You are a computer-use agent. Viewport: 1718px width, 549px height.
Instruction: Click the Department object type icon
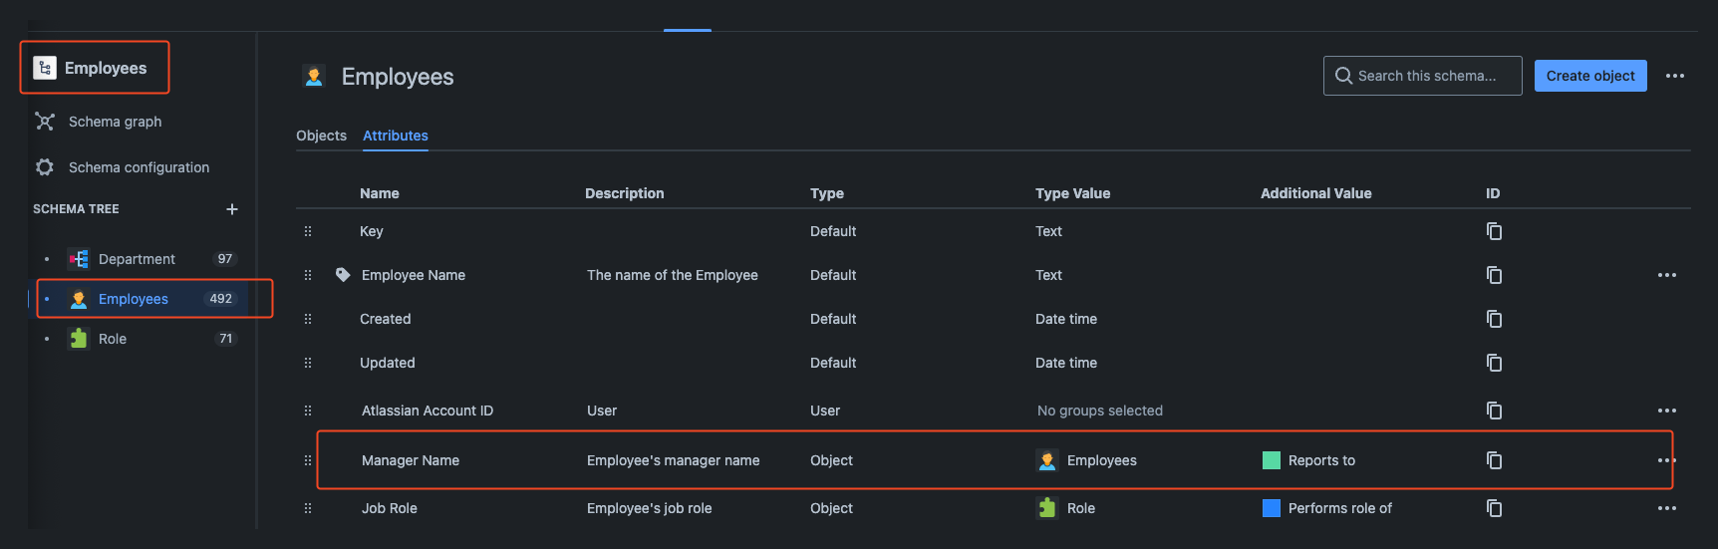pyautogui.click(x=79, y=259)
